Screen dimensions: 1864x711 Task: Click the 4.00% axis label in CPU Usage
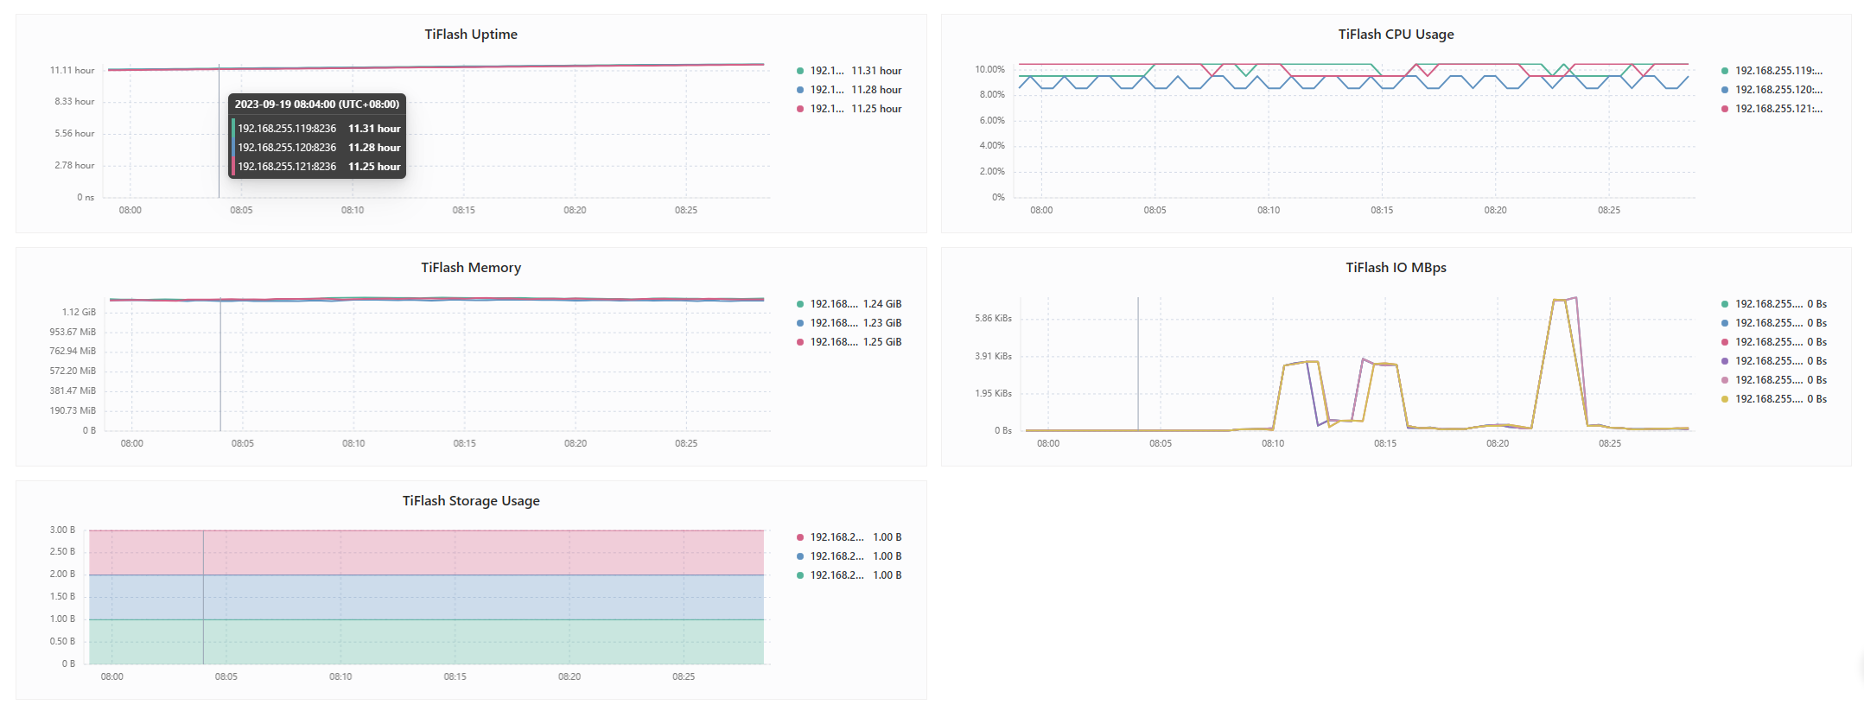(992, 146)
